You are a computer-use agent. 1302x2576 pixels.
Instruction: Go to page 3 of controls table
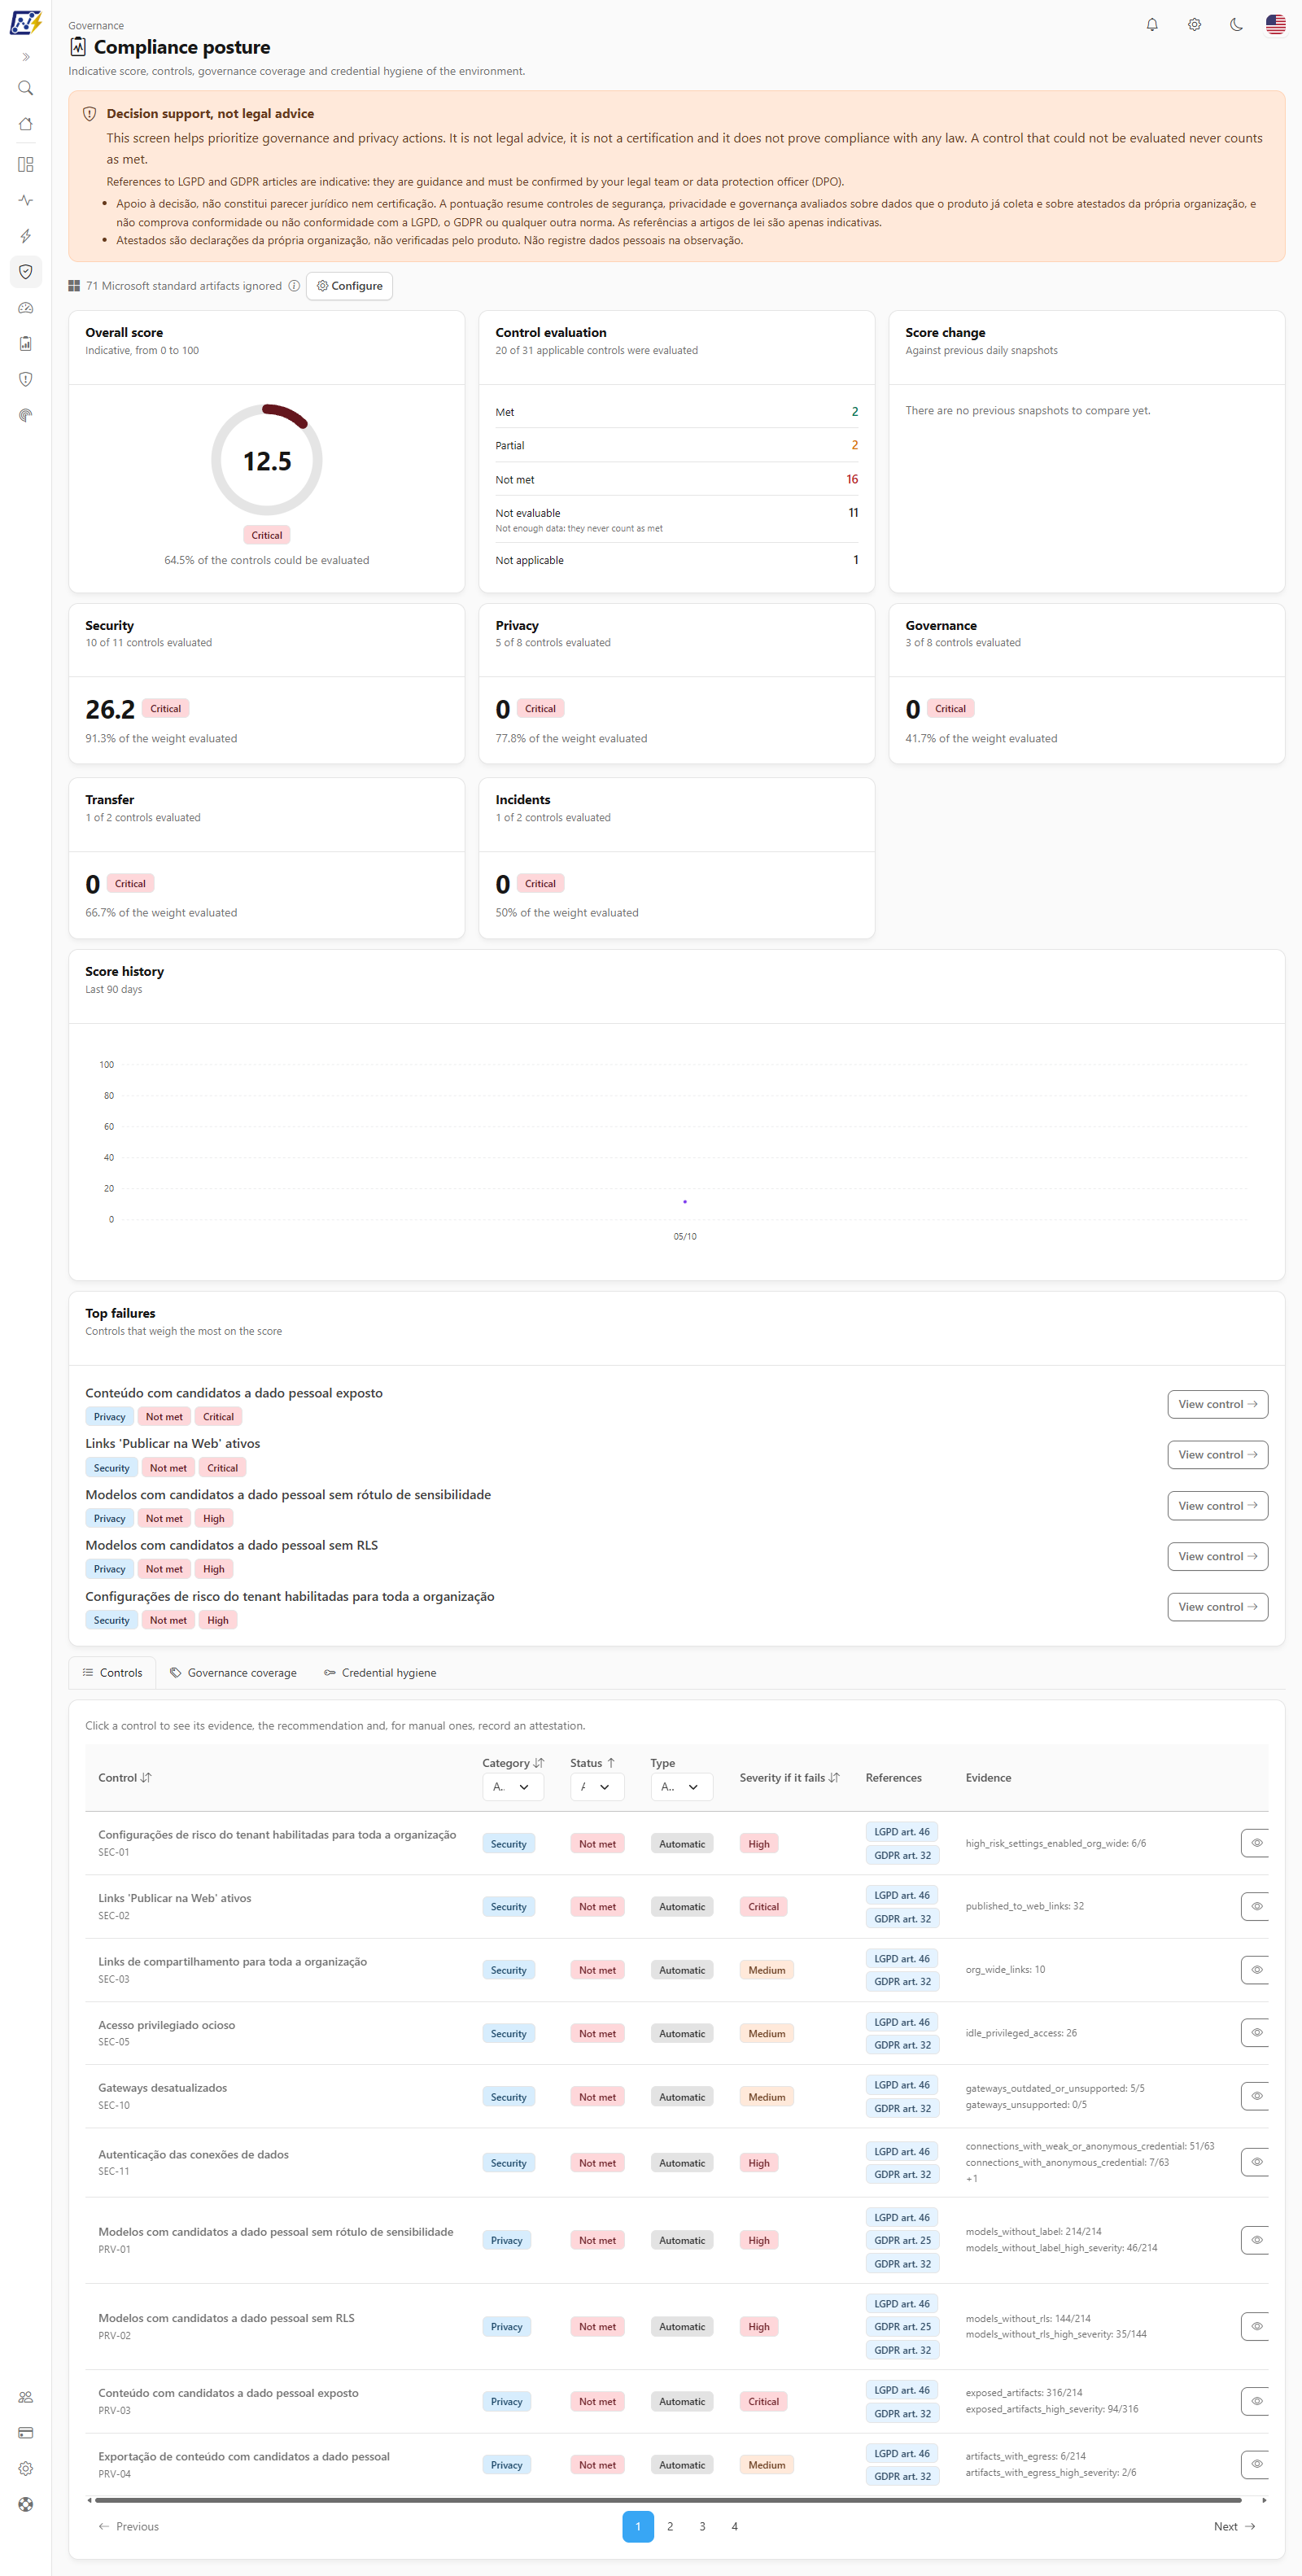point(702,2527)
